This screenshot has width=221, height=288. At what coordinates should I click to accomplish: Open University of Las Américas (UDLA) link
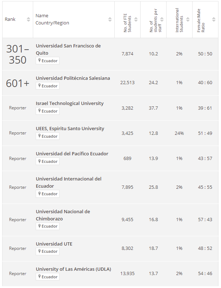tap(74, 269)
